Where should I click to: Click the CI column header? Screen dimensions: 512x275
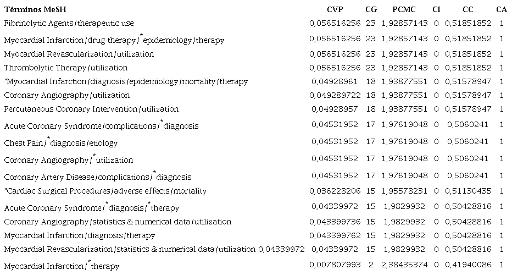(x=436, y=10)
